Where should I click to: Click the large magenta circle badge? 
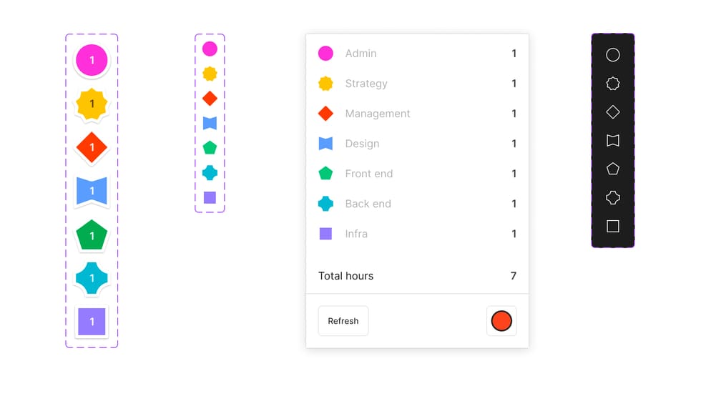(x=92, y=61)
